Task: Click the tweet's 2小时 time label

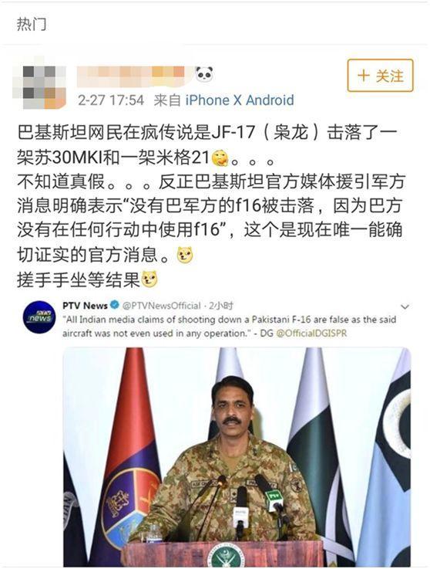Action: 221,306
